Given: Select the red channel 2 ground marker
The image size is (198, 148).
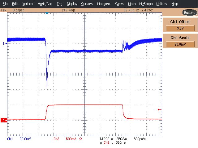Looking at the screenshot, I should click(4, 121).
